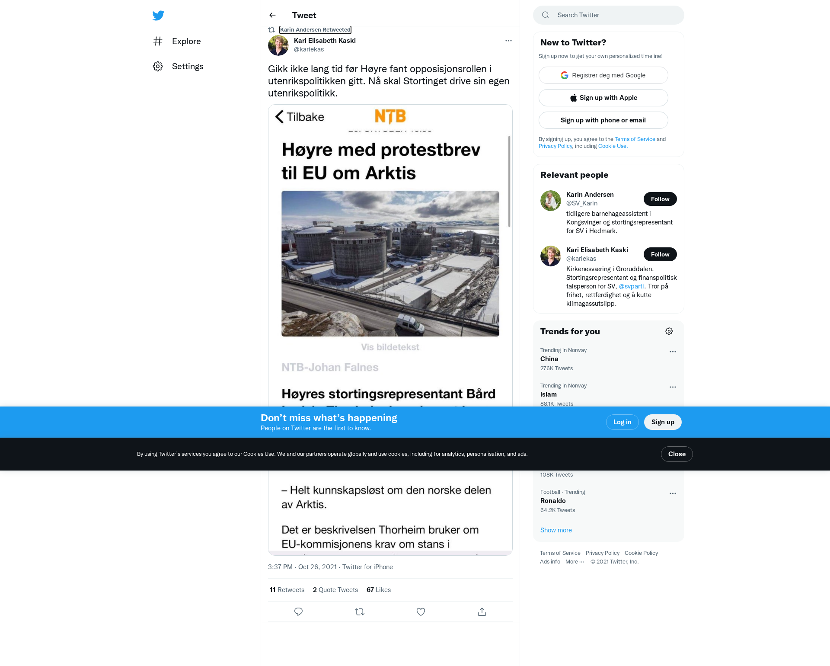
Task: Follow Karin Andersen
Action: pyautogui.click(x=660, y=199)
